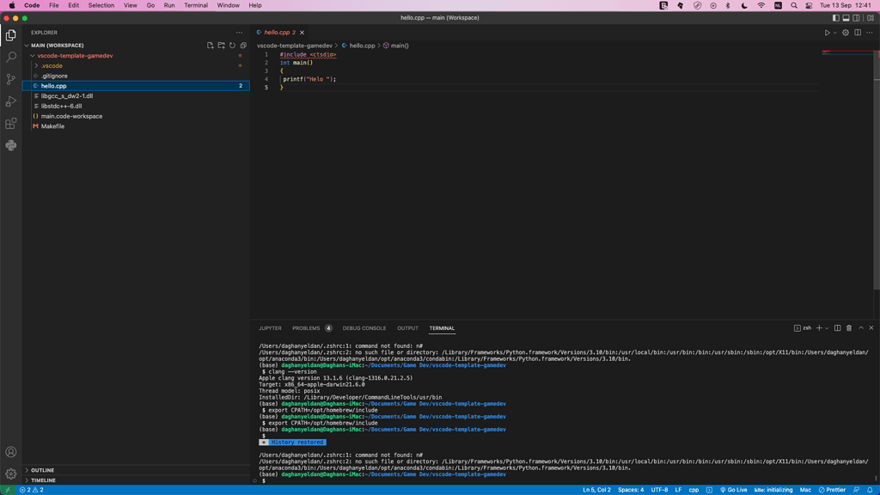Refresh the Explorer file tree
Viewport: 880px width, 495px height.
click(x=232, y=46)
